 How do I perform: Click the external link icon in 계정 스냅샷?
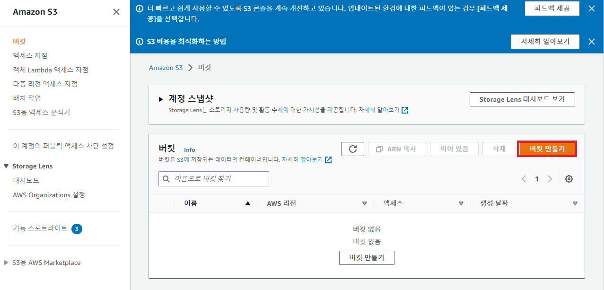point(405,110)
